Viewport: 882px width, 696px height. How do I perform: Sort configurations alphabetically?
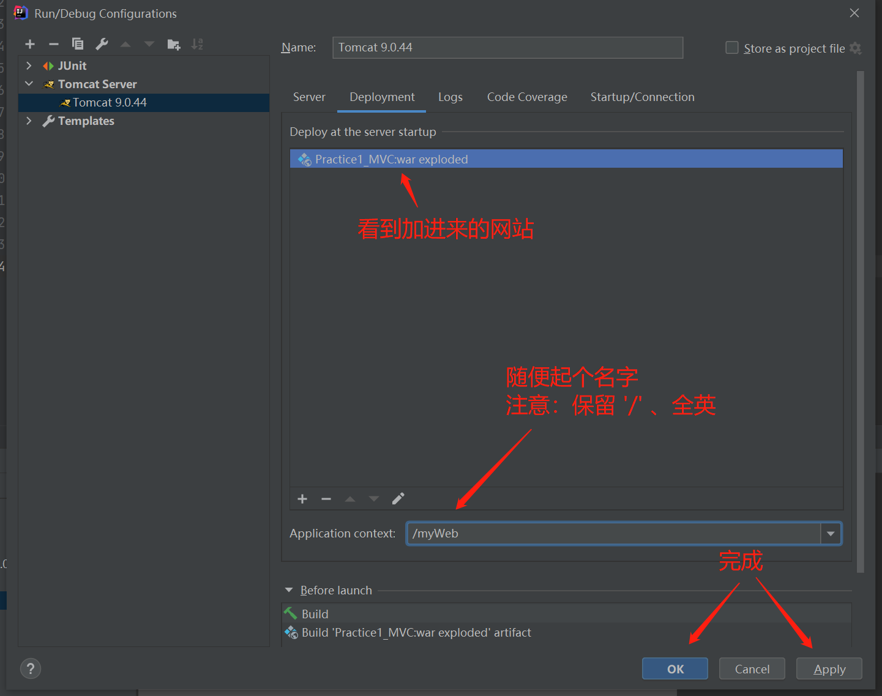pos(197,44)
